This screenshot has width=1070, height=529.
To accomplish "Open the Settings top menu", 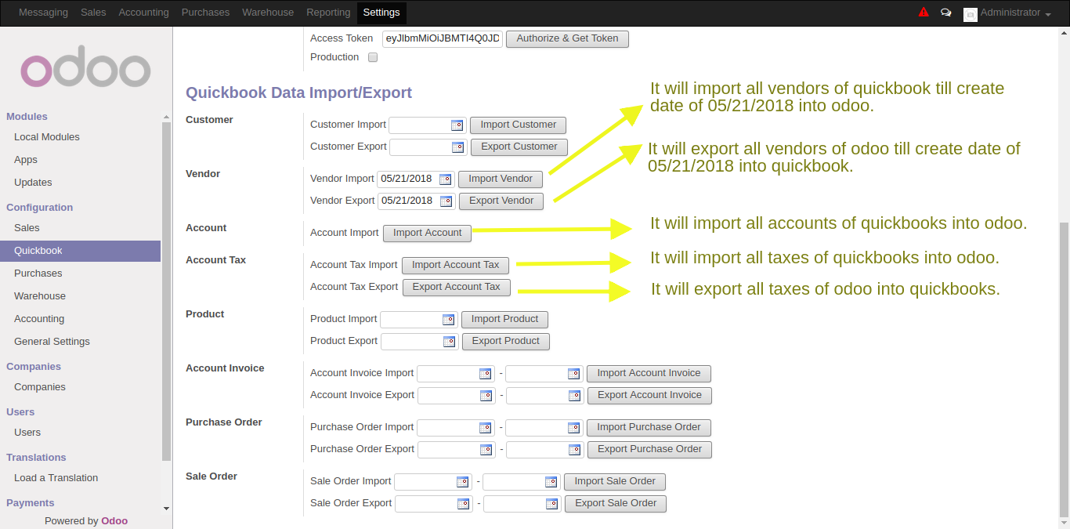I will pyautogui.click(x=381, y=13).
